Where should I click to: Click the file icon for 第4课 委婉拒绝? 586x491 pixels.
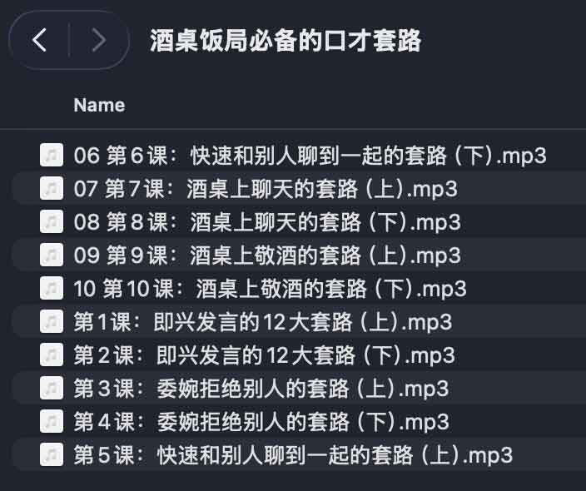click(x=52, y=421)
